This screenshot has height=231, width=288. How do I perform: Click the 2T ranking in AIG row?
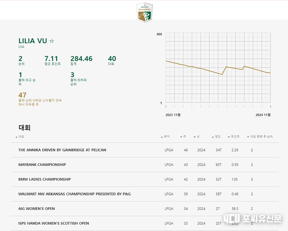[x=218, y=209]
